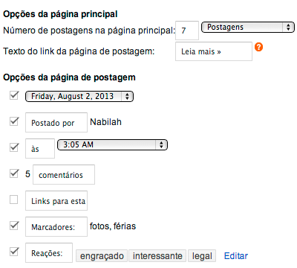This screenshot has height=268, width=297.
Task: Open the Friday, August 2, 2013 date format dropdown
Action: coord(79,96)
